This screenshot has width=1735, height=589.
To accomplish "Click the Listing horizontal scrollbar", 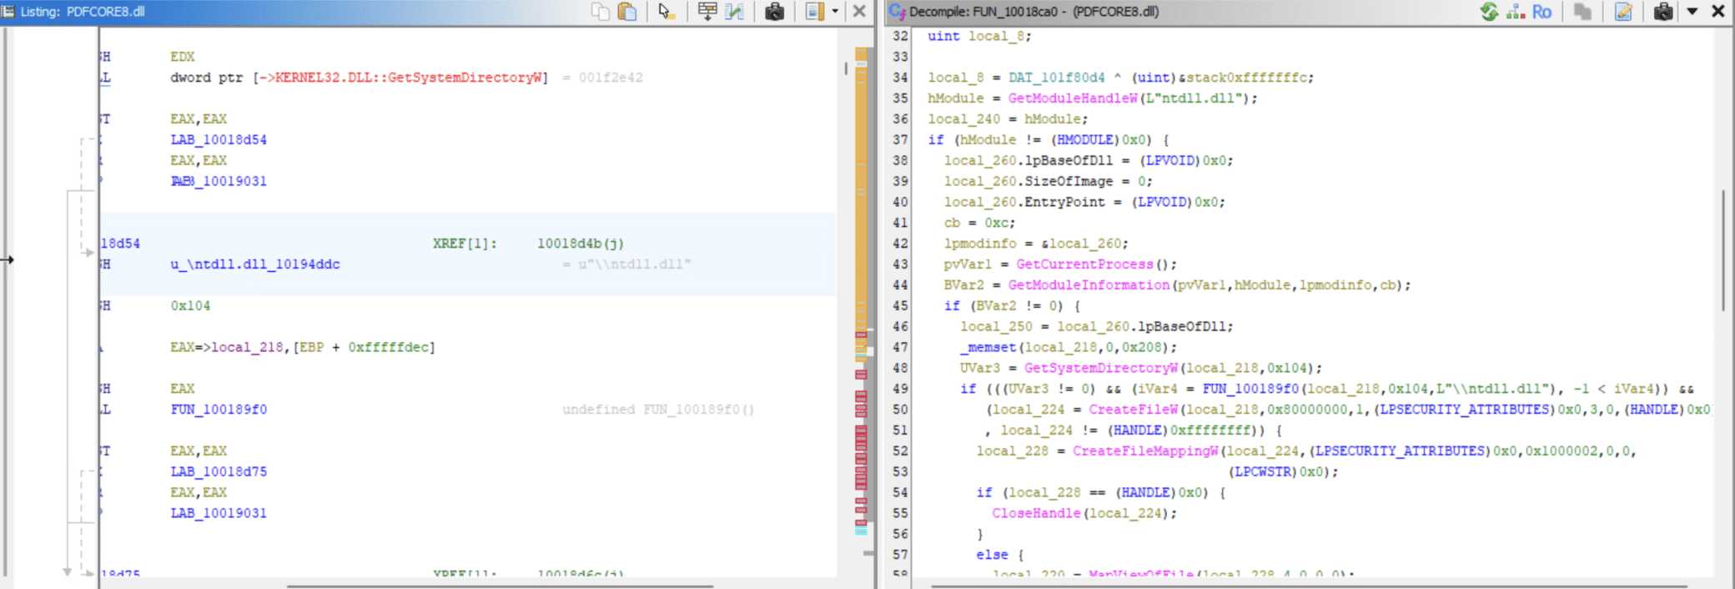I will (500, 586).
